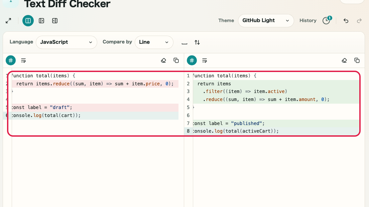
Task: Click left line console.log(total(cart))
Action: pyautogui.click(x=95, y=115)
